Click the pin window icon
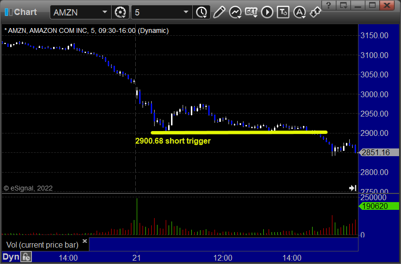This screenshot has width=401, height=264. coord(315,12)
